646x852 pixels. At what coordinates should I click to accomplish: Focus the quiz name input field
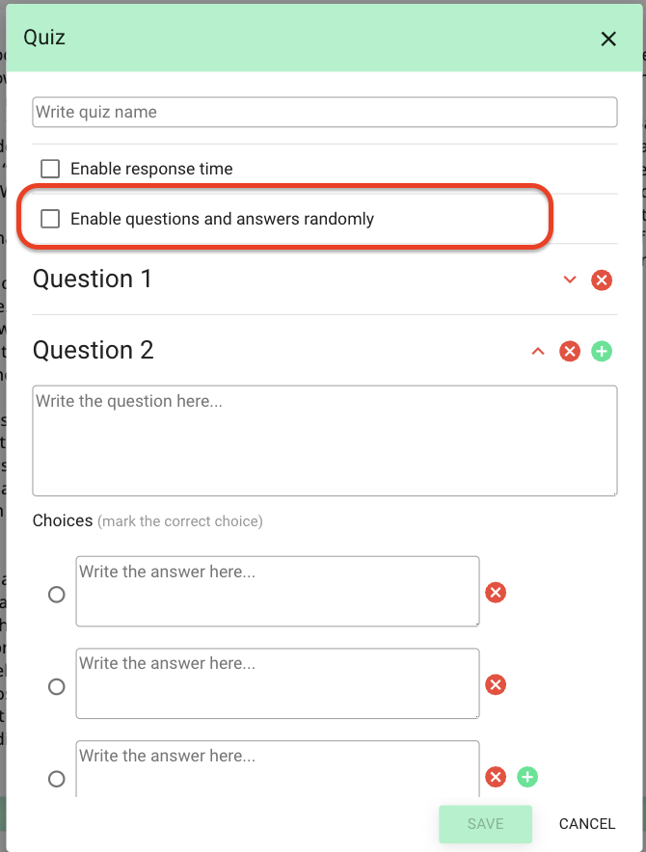325,112
